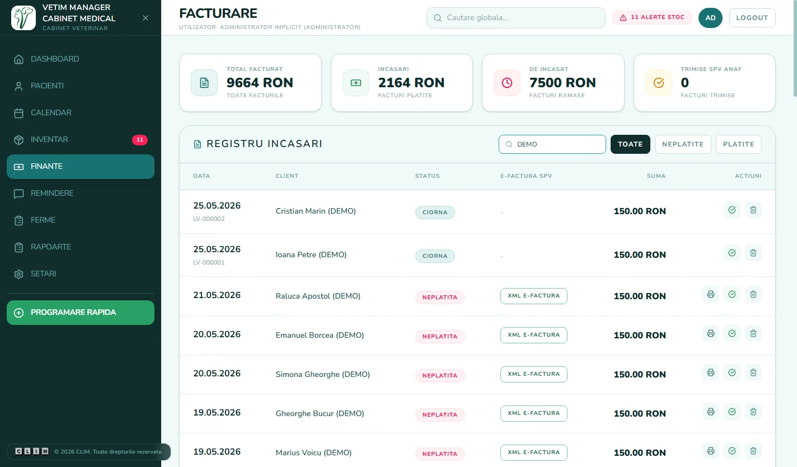This screenshot has height=467, width=797.
Task: Print invoice for Marius Voicu
Action: pos(711,451)
